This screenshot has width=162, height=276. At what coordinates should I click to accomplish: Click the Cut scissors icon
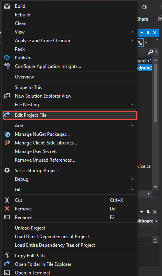[x=7, y=200]
